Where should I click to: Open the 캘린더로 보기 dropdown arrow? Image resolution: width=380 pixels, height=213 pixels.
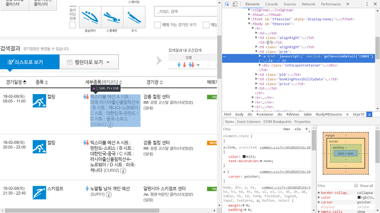[x=108, y=62]
